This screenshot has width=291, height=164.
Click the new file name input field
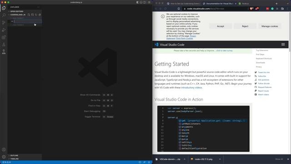tap(28, 21)
